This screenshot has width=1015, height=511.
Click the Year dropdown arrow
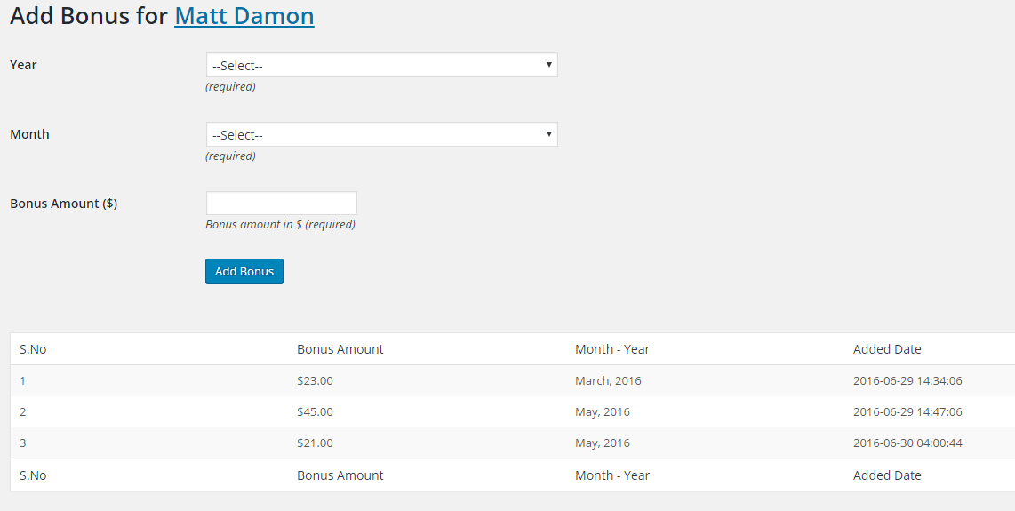coord(549,65)
